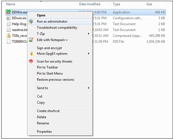Choose Sign and encrypt
This screenshot has height=139, width=173.
coord(60,48)
